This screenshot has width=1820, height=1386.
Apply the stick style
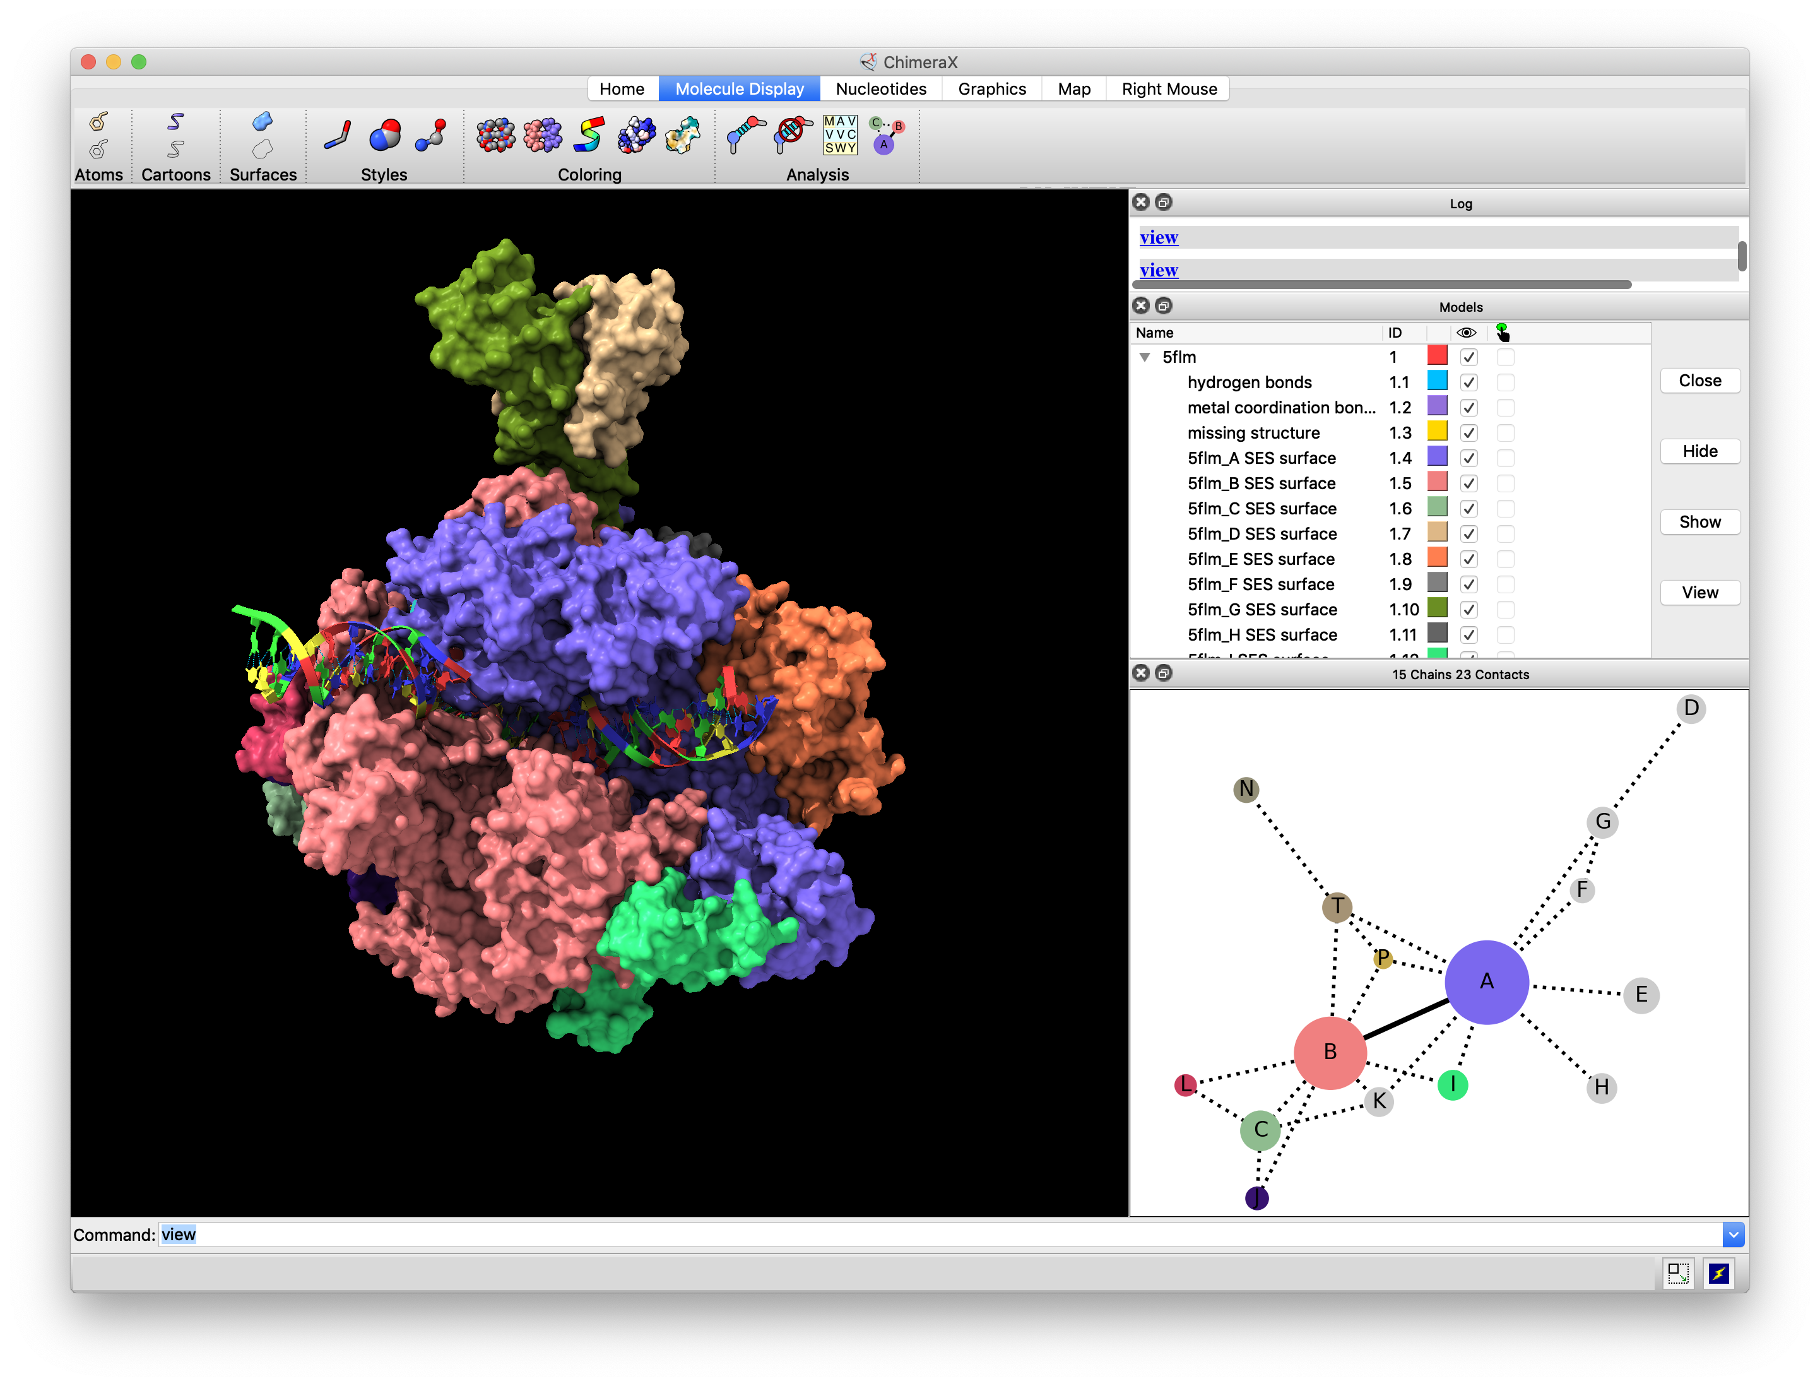coord(338,135)
